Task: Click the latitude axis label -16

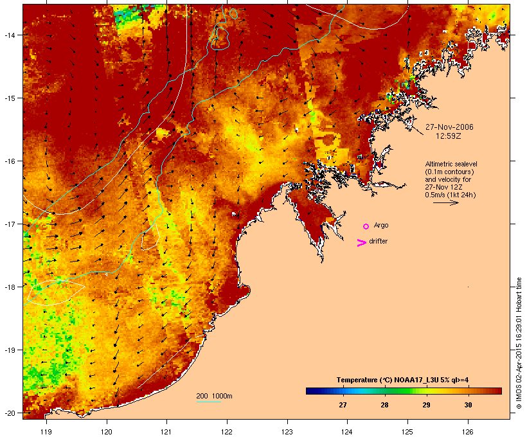Action: tap(9, 161)
